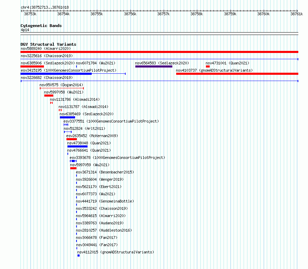Click the thick blue esv3415195 bar
This screenshot has height=269, width=308.
56,74
